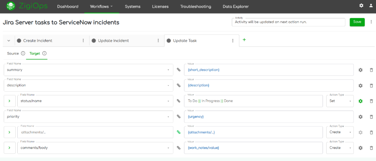Delete the attachments mapping row
Image resolution: width=376 pixels, height=161 pixels.
(x=371, y=132)
